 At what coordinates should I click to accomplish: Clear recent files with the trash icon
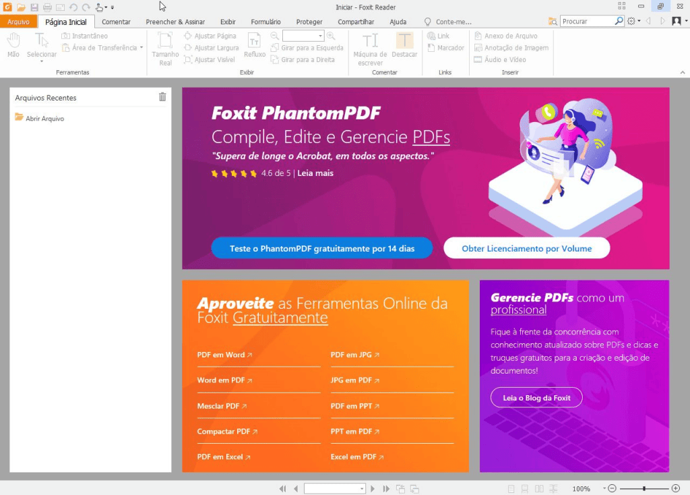pos(162,97)
